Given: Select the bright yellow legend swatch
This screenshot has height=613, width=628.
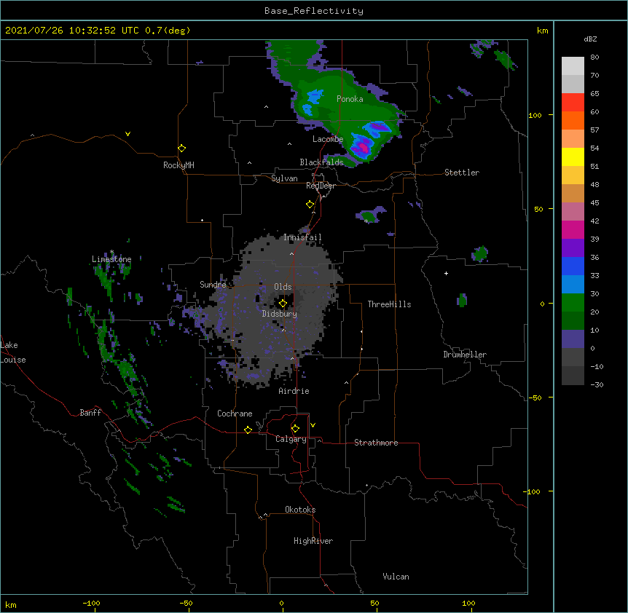Looking at the screenshot, I should click(x=573, y=157).
